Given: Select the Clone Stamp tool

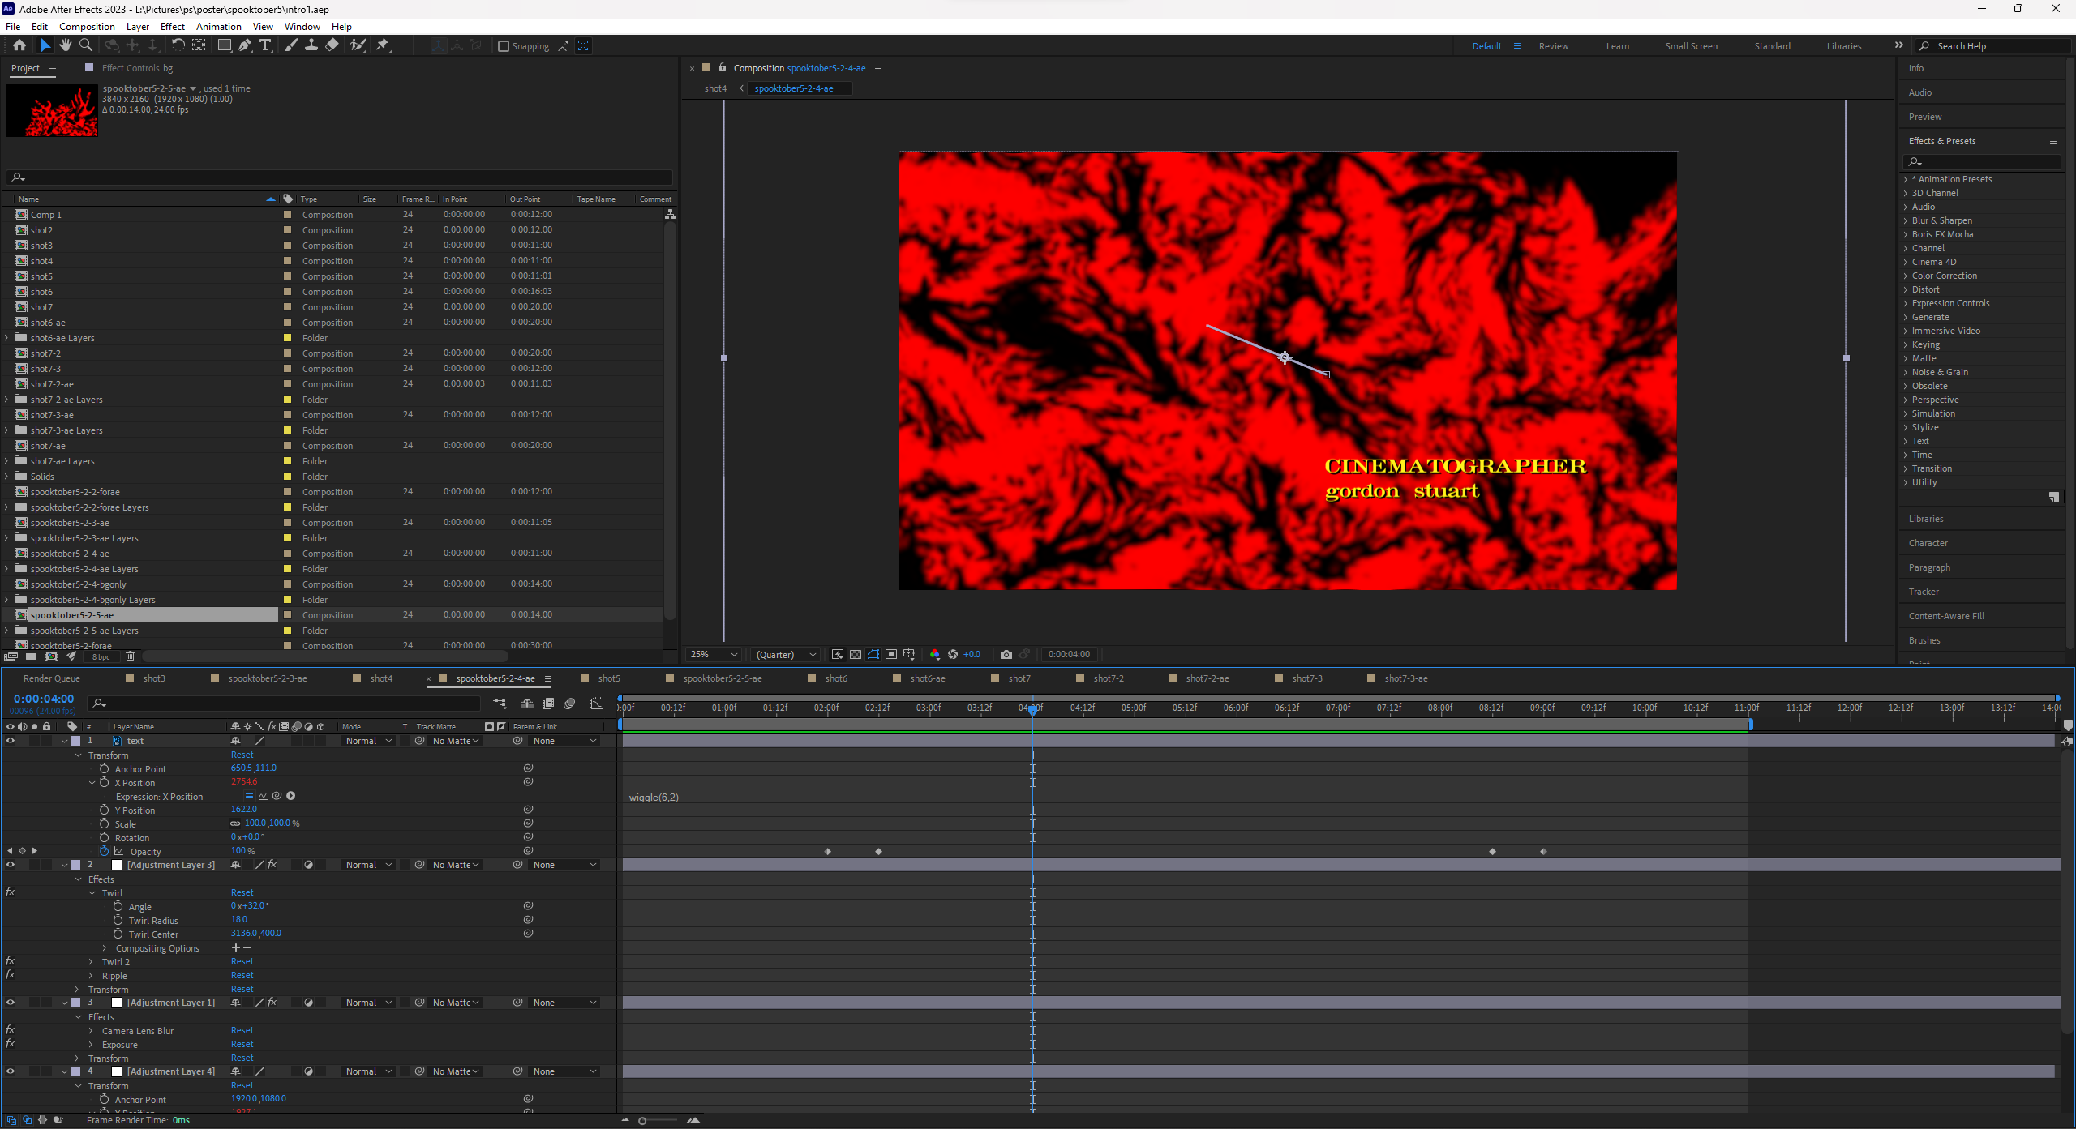Looking at the screenshot, I should point(311,45).
